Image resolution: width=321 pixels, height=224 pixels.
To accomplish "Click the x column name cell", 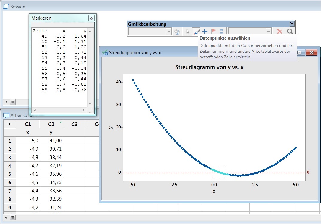I will (28, 133).
